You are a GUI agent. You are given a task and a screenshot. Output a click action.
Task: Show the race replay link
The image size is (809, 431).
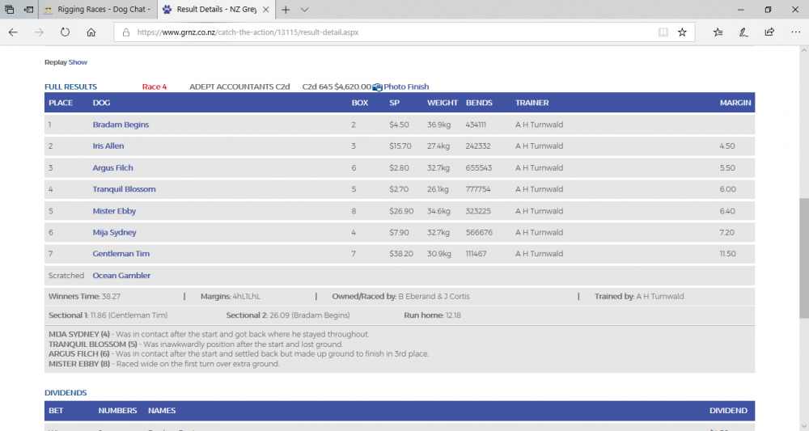pos(78,62)
